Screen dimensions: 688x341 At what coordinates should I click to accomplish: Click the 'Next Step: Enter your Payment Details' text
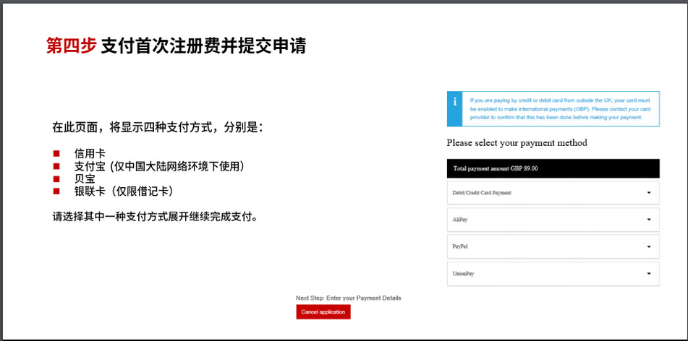coord(348,298)
